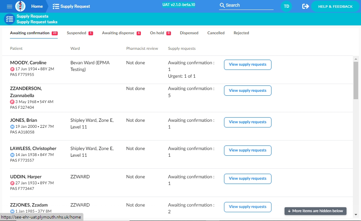Go to Home in breadcrumb
Screen dimensions: 361x221
(37, 6)
